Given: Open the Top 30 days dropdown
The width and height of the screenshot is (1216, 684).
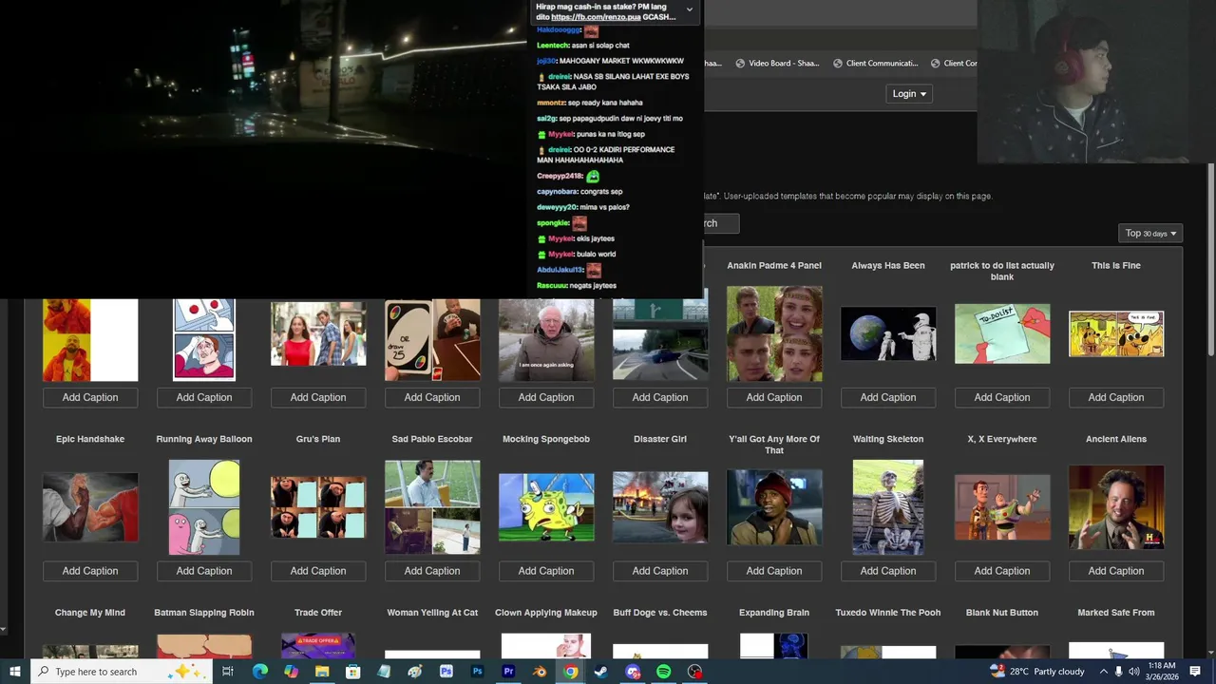Looking at the screenshot, I should tap(1150, 234).
